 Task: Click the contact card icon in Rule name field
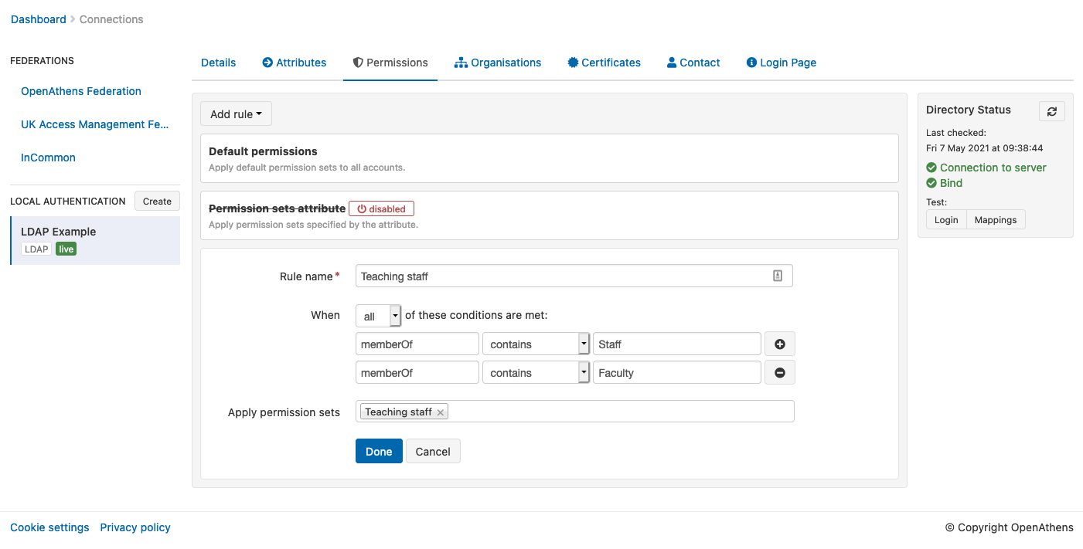tap(778, 276)
